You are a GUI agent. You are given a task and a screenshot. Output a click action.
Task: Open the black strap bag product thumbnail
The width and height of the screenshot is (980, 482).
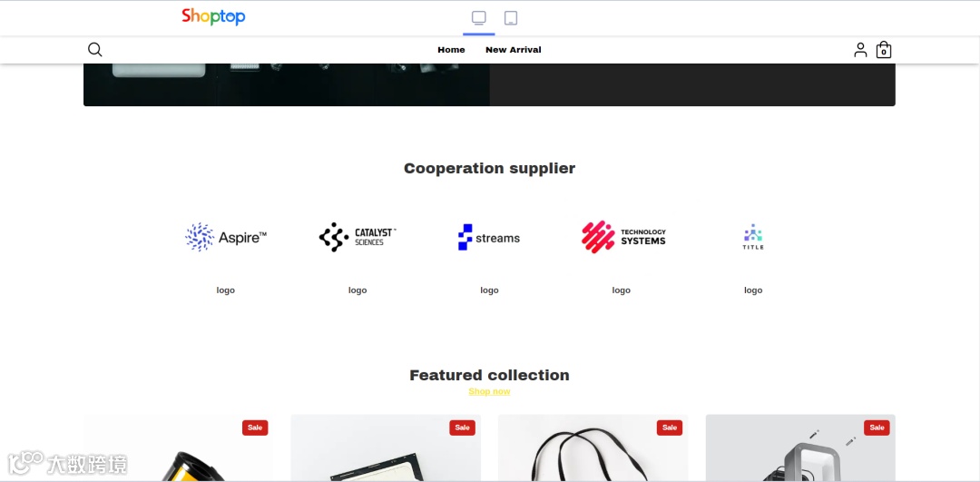pyautogui.click(x=593, y=448)
